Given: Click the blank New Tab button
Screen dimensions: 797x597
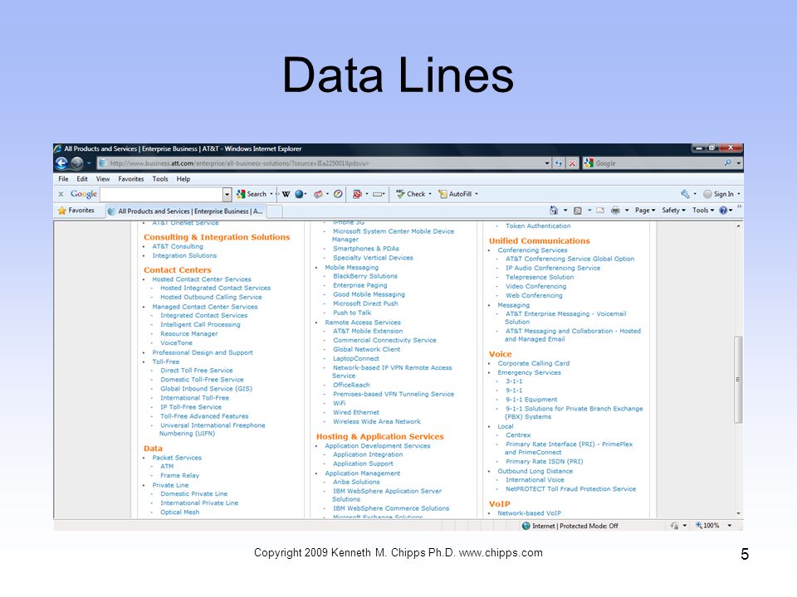Looking at the screenshot, I should [275, 211].
